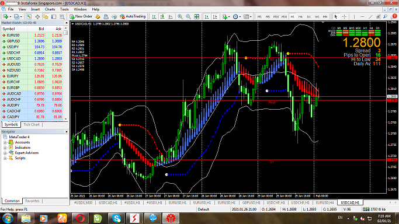This screenshot has height=224, width=399.
Task: Open the Insert menu
Action: click(x=36, y=9)
